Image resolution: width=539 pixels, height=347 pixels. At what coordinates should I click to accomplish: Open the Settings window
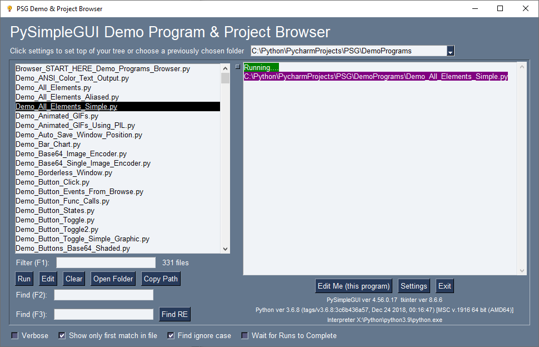tap(413, 285)
